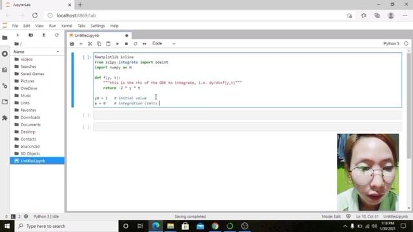This screenshot has height=232, width=413.
Task: Interrupt the kernel with stop icon
Action: click(x=126, y=44)
